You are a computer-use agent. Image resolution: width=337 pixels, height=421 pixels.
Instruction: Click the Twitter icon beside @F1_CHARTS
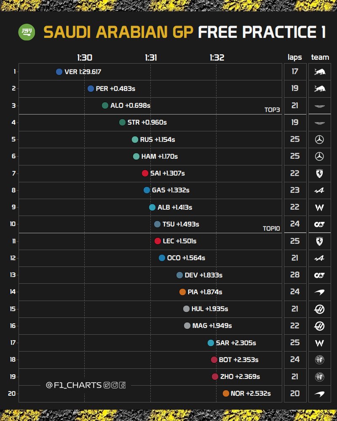click(x=107, y=385)
